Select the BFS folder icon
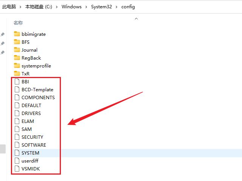This screenshot has width=242, height=181. [17, 42]
